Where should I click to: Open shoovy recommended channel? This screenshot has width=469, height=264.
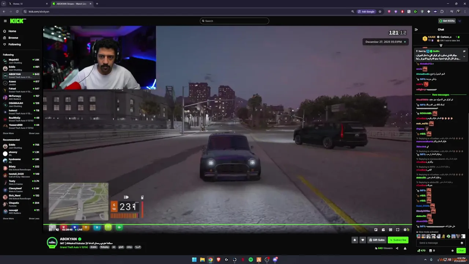tap(21, 153)
